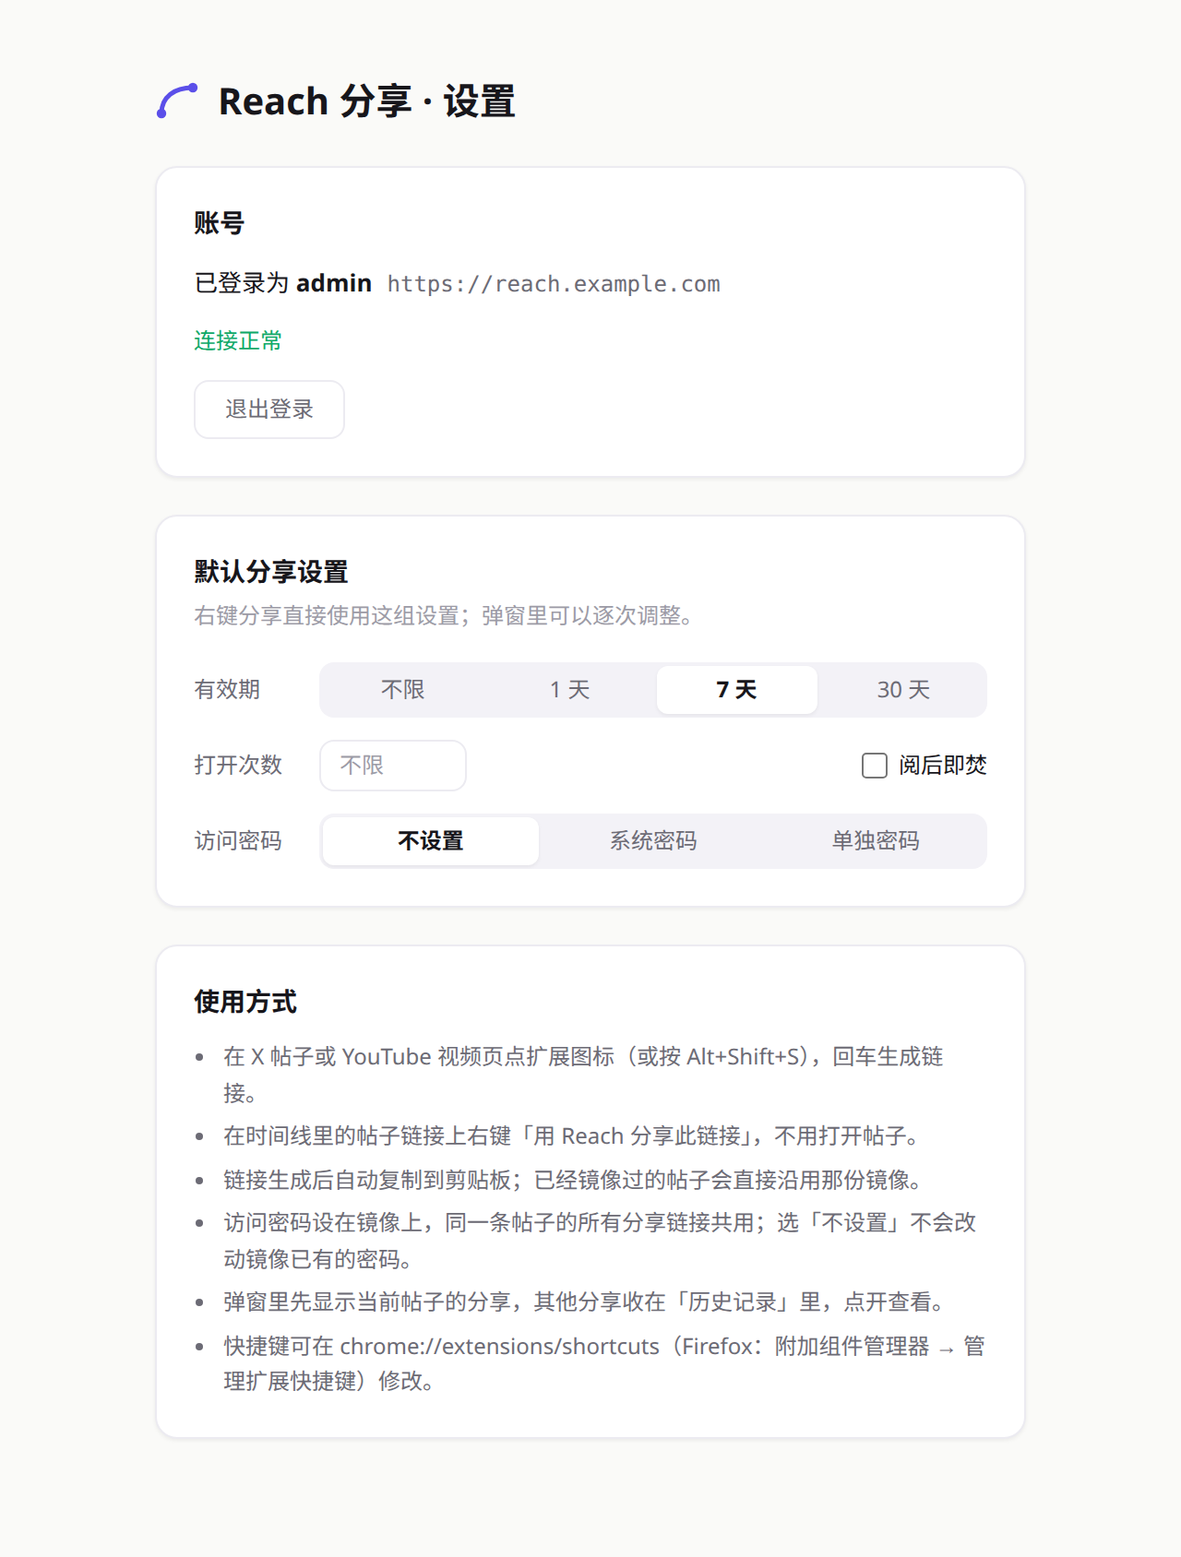Screen dimensions: 1181x1557
Task: Select 不限 validity period
Action: [403, 690]
